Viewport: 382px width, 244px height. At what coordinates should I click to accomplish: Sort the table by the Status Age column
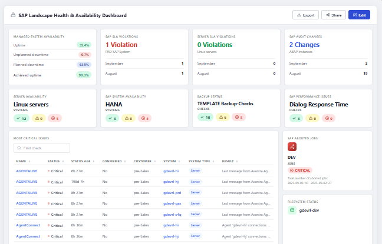pos(83,161)
